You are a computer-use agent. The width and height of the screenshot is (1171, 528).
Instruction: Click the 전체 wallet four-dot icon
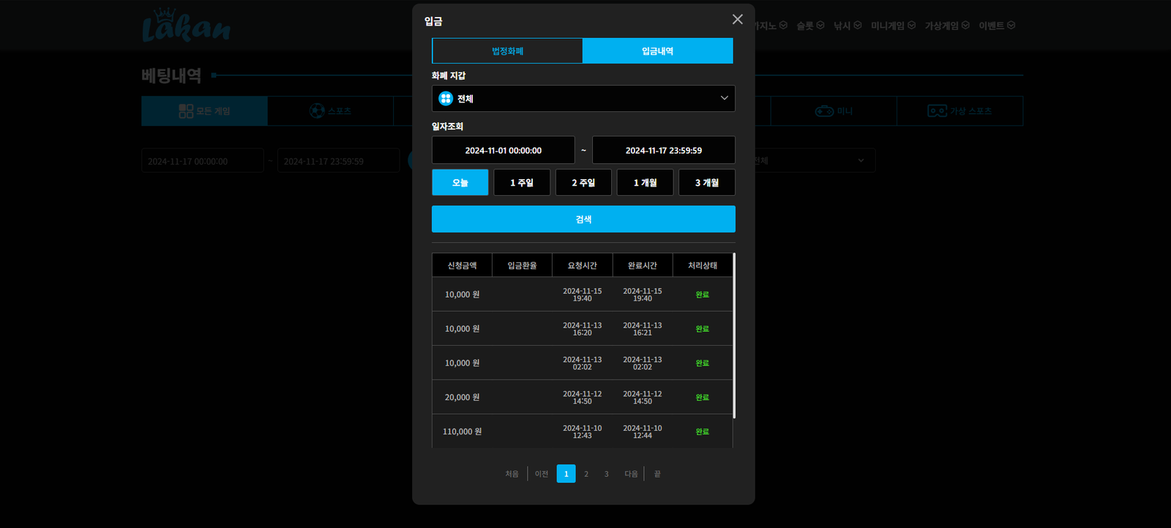coord(446,99)
